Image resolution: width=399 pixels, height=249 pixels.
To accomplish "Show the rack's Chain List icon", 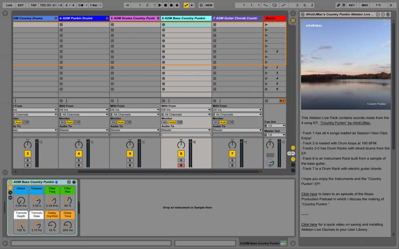I will click(x=10, y=193).
